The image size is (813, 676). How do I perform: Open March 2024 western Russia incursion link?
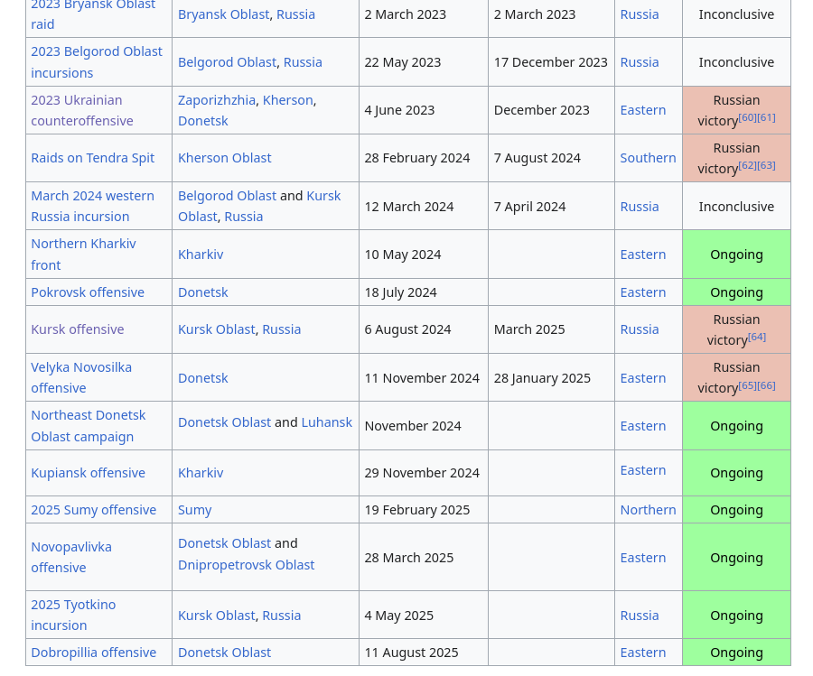(92, 206)
